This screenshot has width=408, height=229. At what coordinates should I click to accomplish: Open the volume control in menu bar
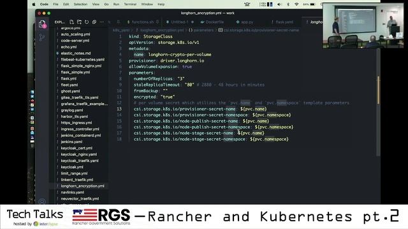pos(279,4)
